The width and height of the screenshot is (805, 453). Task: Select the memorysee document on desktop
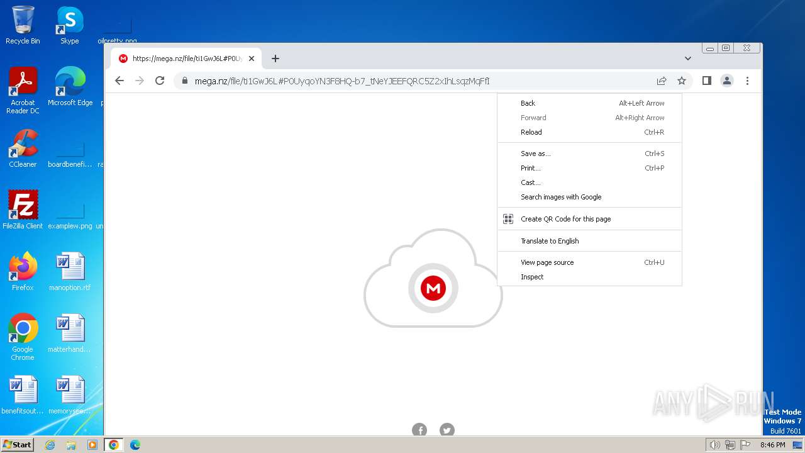(70, 395)
